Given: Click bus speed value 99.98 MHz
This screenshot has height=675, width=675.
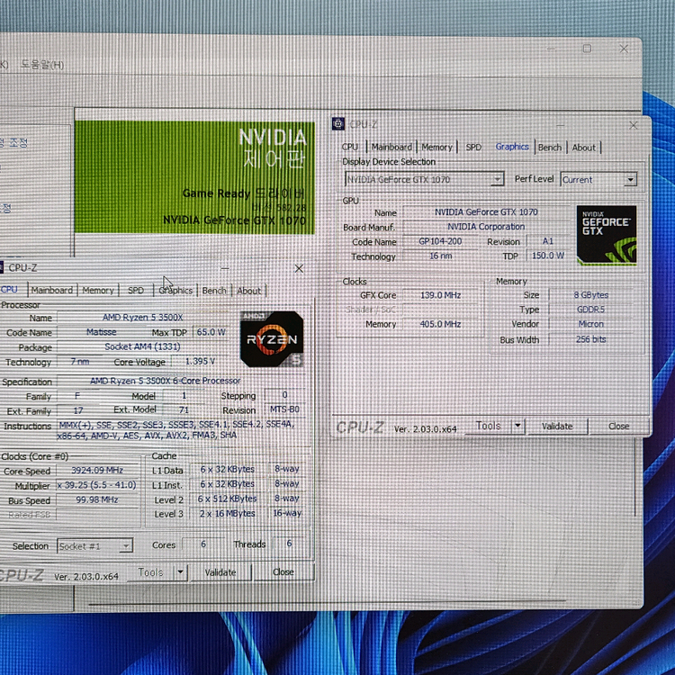Looking at the screenshot, I should 97,499.
